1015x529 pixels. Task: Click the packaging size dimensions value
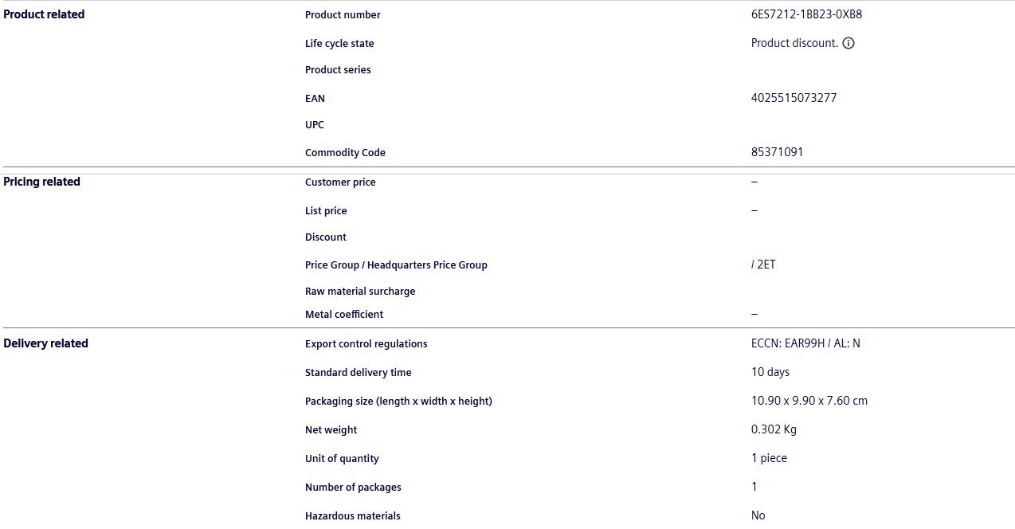click(809, 401)
